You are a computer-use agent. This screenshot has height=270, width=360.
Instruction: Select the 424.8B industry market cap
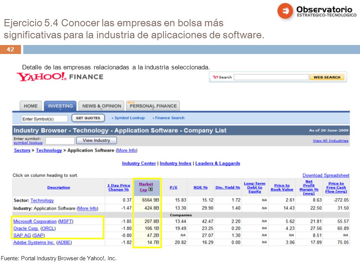[x=152, y=208]
